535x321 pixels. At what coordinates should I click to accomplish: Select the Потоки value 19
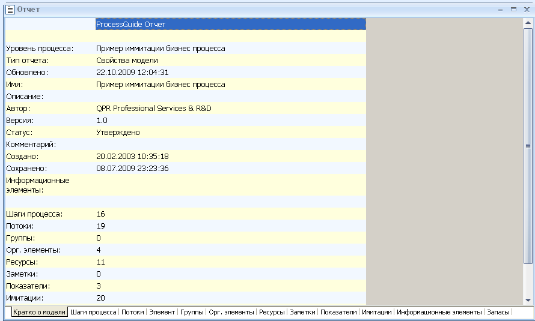(x=100, y=226)
